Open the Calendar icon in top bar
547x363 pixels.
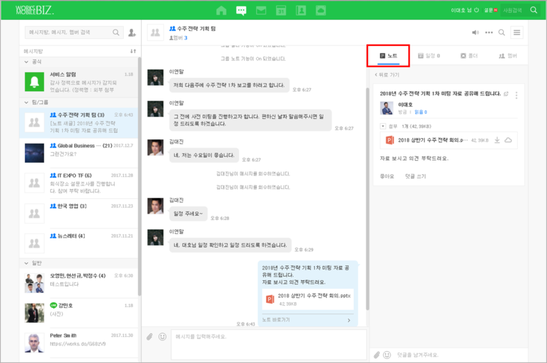[x=281, y=11]
